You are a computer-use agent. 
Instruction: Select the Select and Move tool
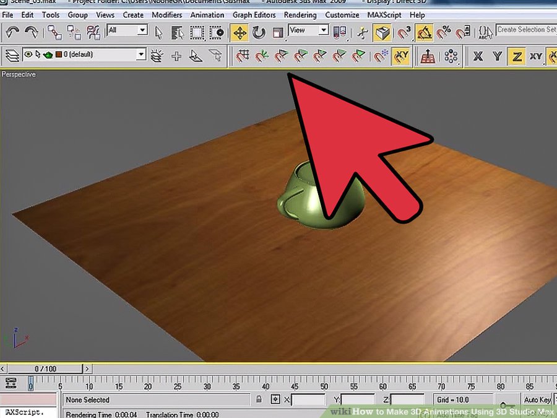click(x=240, y=32)
